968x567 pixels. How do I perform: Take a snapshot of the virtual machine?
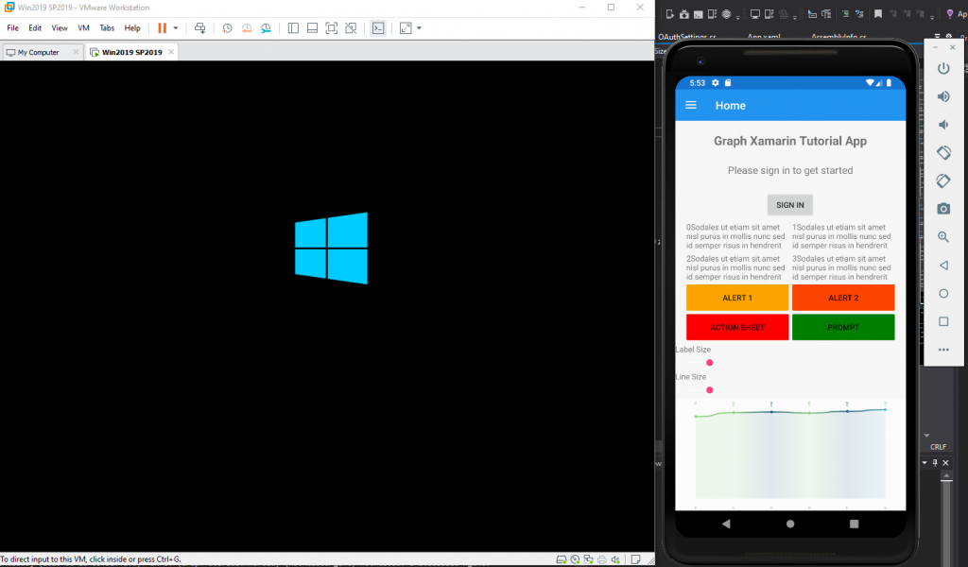[x=227, y=27]
